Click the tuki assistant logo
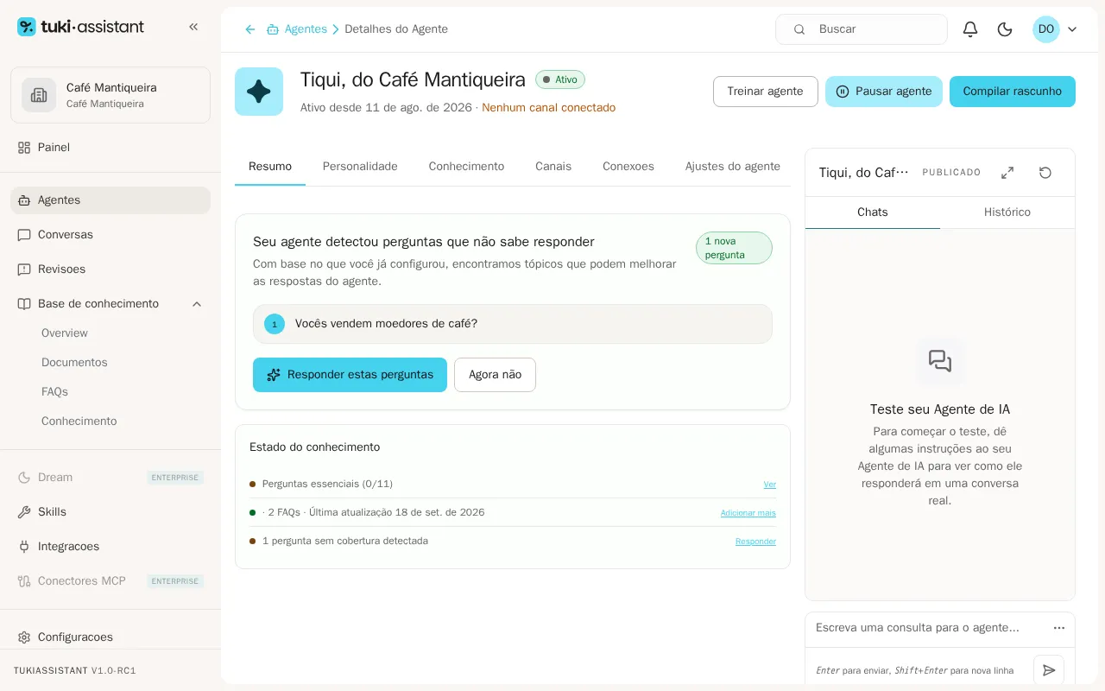This screenshot has height=691, width=1105. pos(81,27)
